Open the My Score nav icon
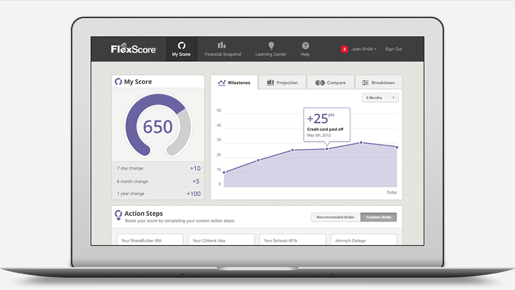Image resolution: width=515 pixels, height=290 pixels. point(182,46)
